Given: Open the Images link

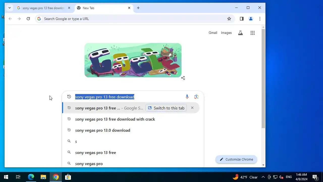Looking at the screenshot, I should coord(226,33).
